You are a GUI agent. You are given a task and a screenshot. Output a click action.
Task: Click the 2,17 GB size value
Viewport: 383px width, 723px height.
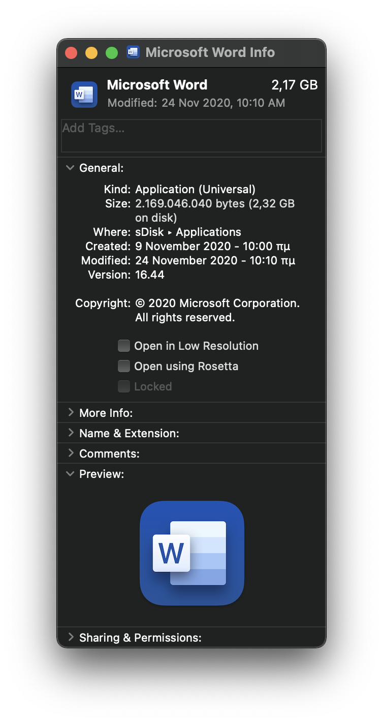(295, 85)
